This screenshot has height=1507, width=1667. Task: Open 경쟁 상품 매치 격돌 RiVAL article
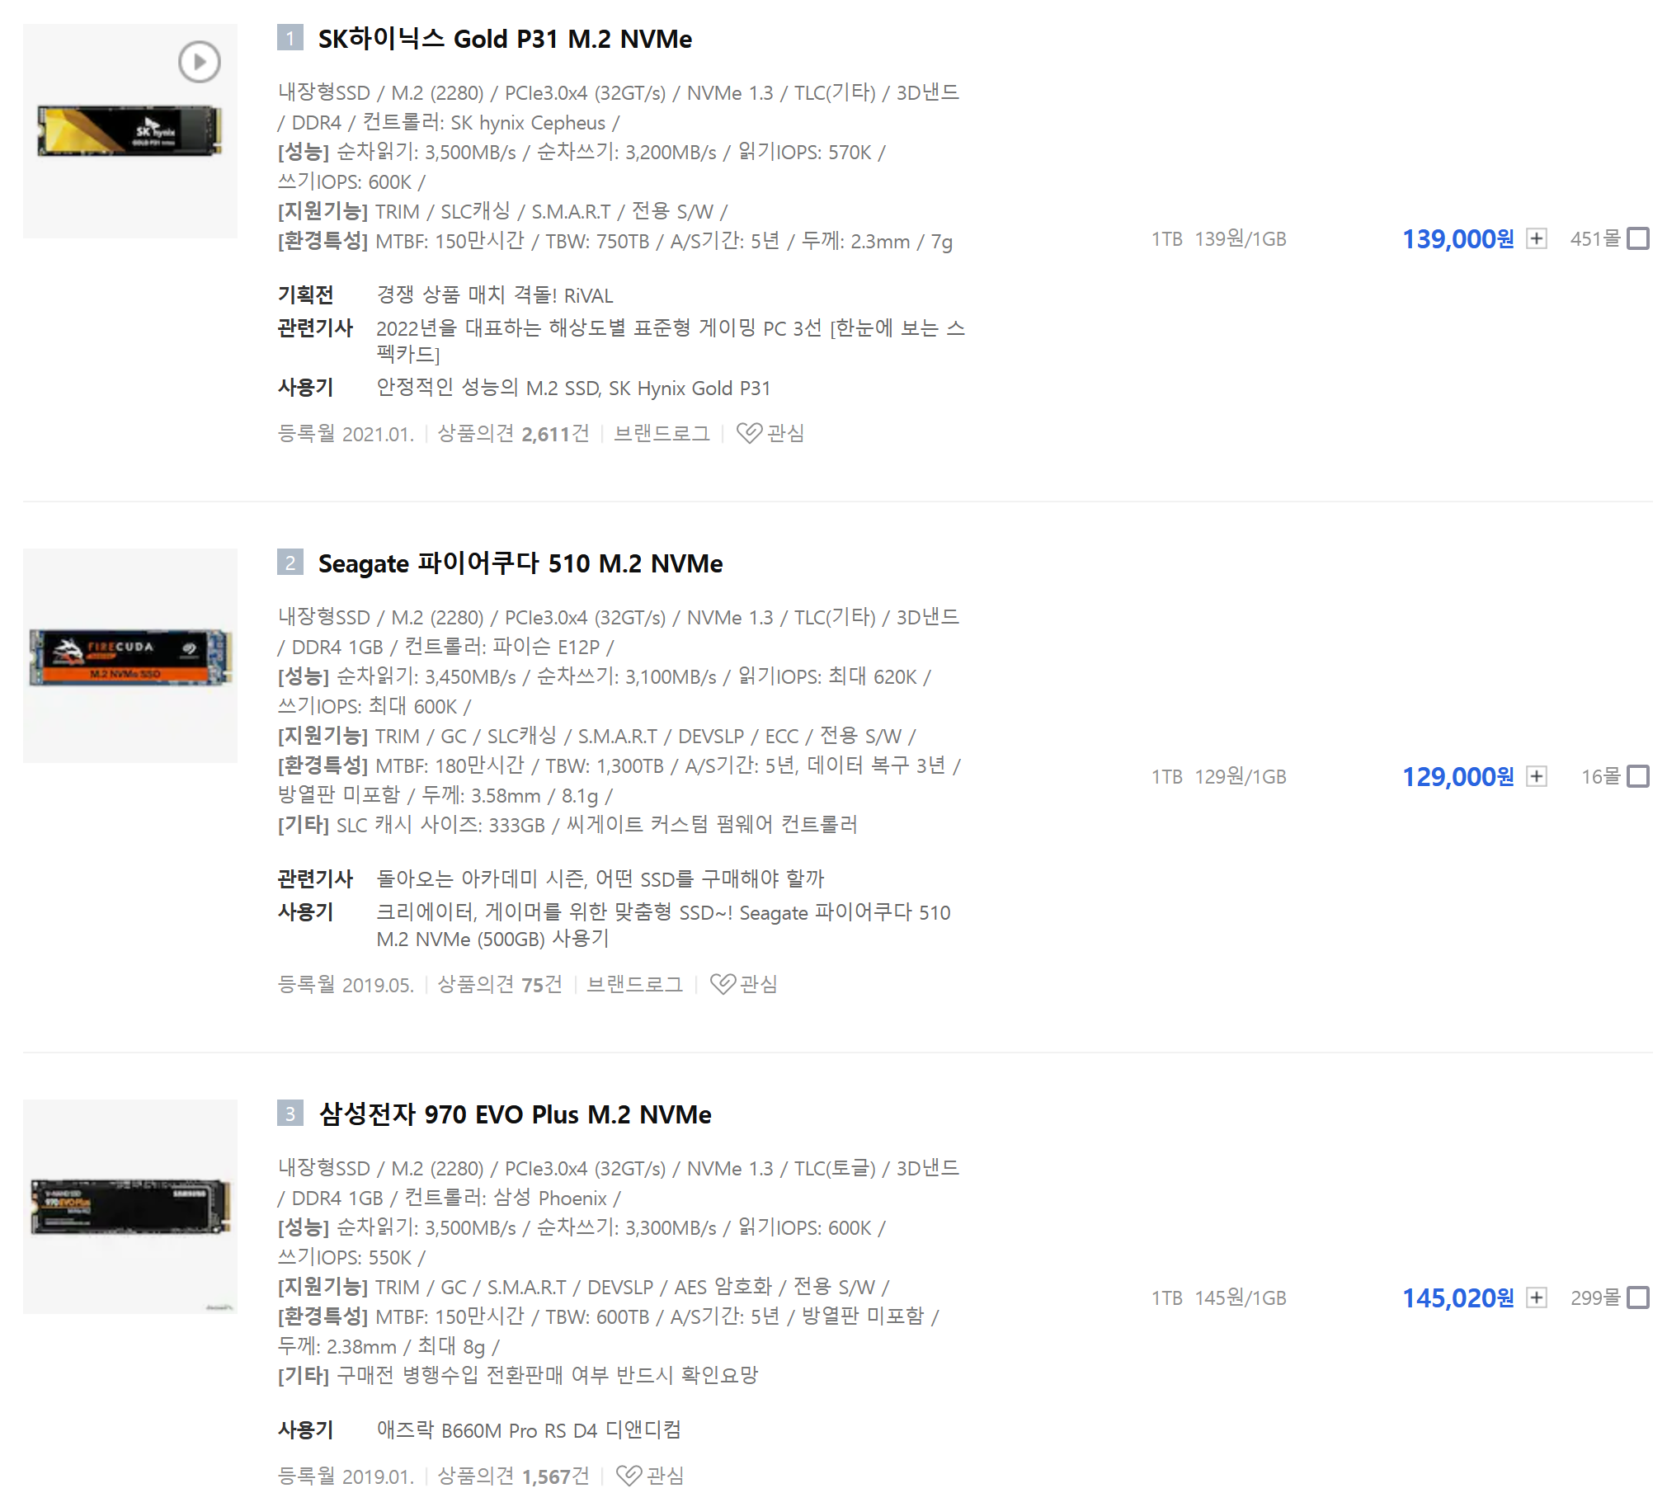pyautogui.click(x=494, y=295)
